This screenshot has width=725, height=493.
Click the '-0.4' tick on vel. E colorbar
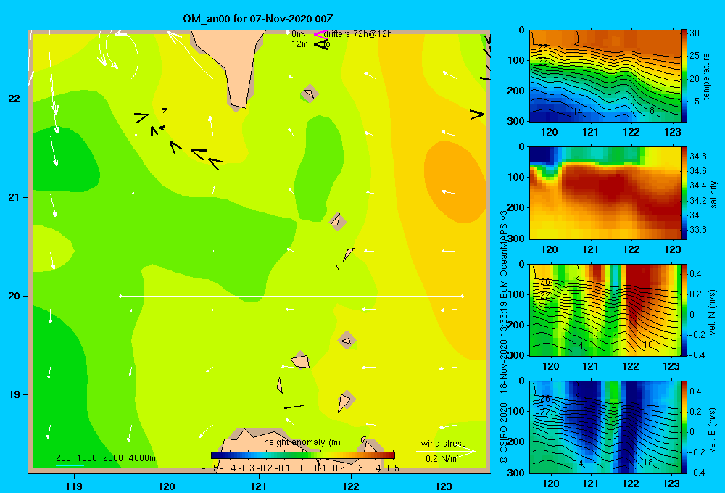697,472
